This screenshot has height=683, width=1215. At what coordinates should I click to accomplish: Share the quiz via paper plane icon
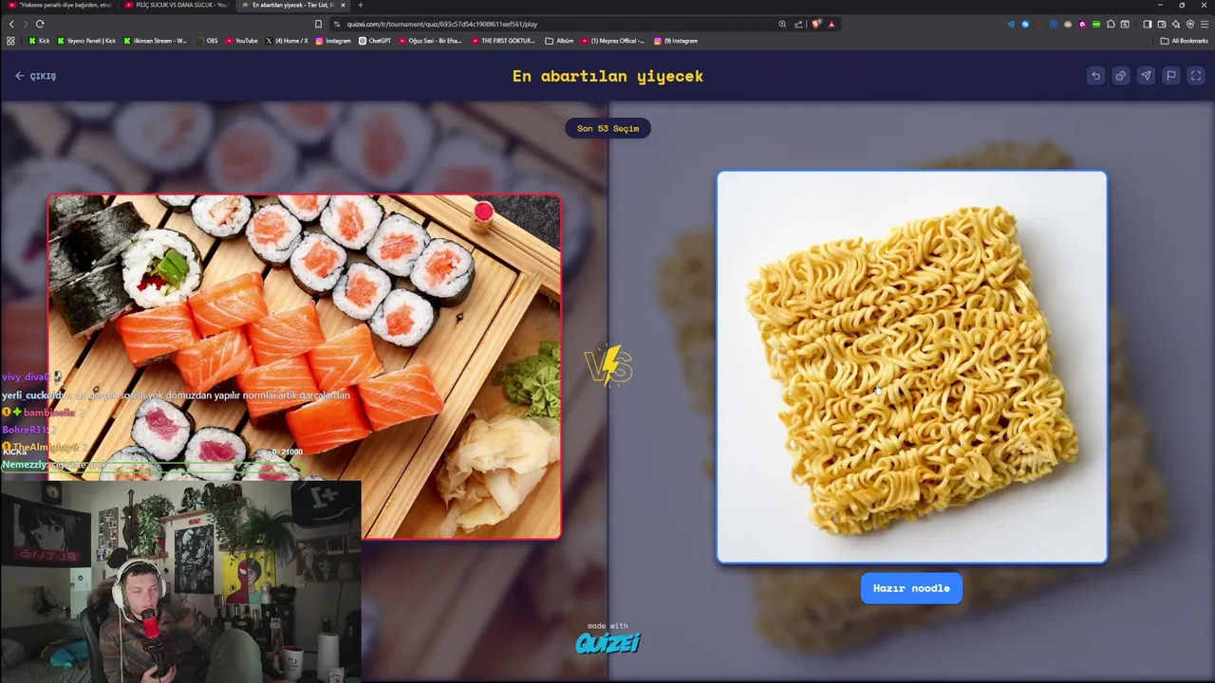click(x=1146, y=76)
